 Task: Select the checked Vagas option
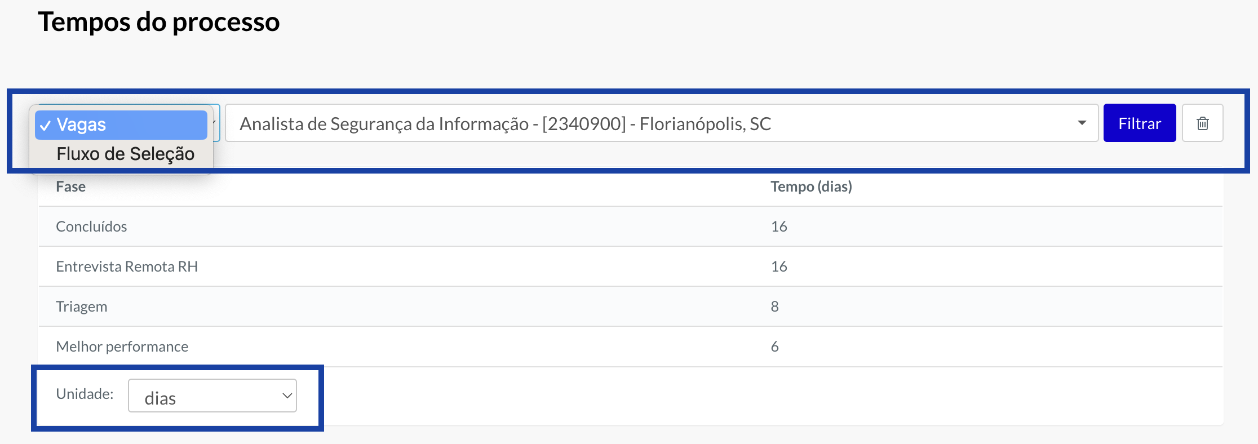click(x=121, y=125)
